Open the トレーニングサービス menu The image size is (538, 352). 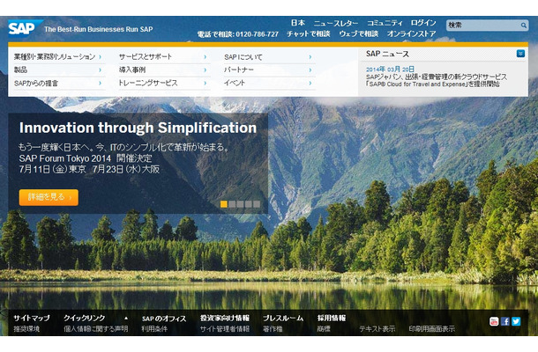tap(148, 83)
